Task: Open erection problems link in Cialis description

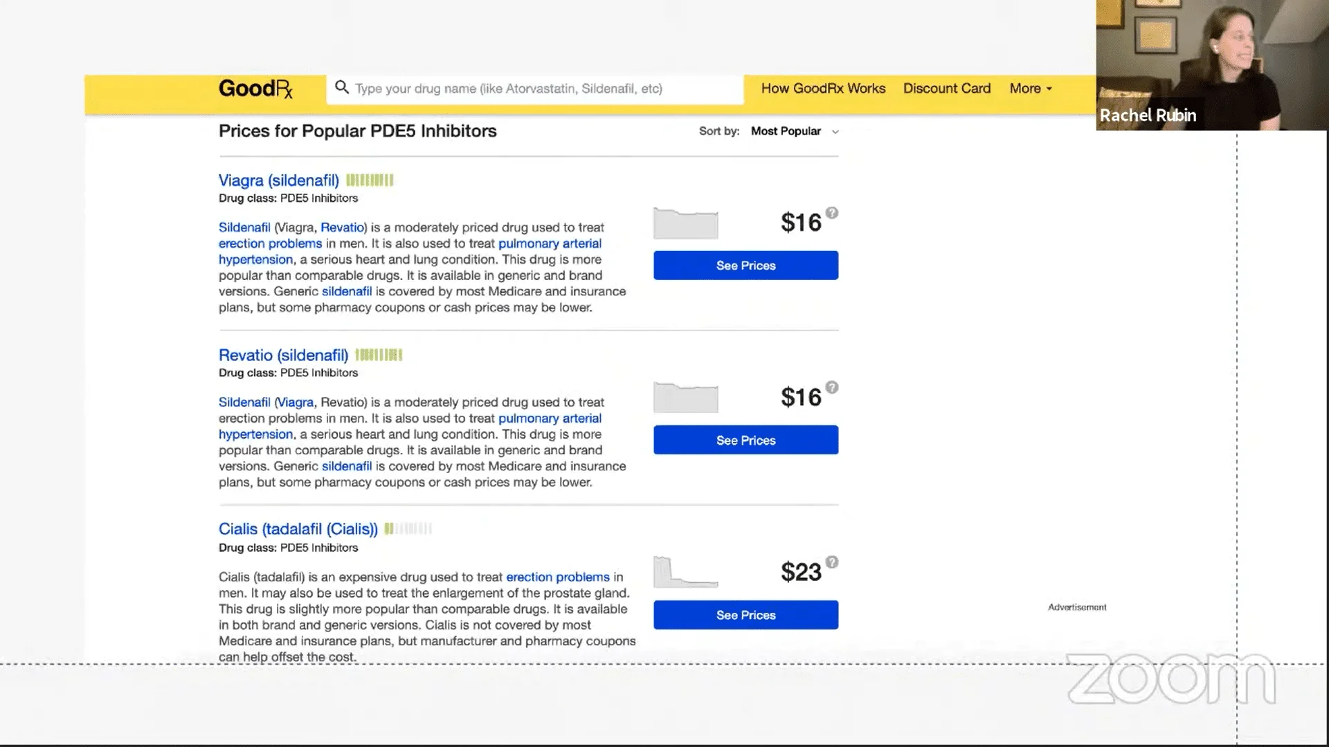Action: pyautogui.click(x=558, y=578)
